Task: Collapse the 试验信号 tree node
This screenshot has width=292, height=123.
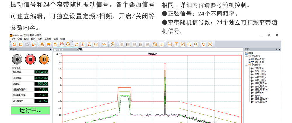Action: [246, 65]
